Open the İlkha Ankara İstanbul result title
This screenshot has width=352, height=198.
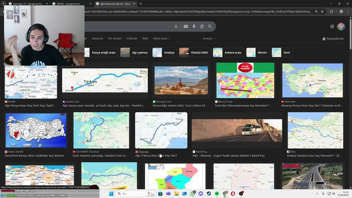click(x=315, y=156)
